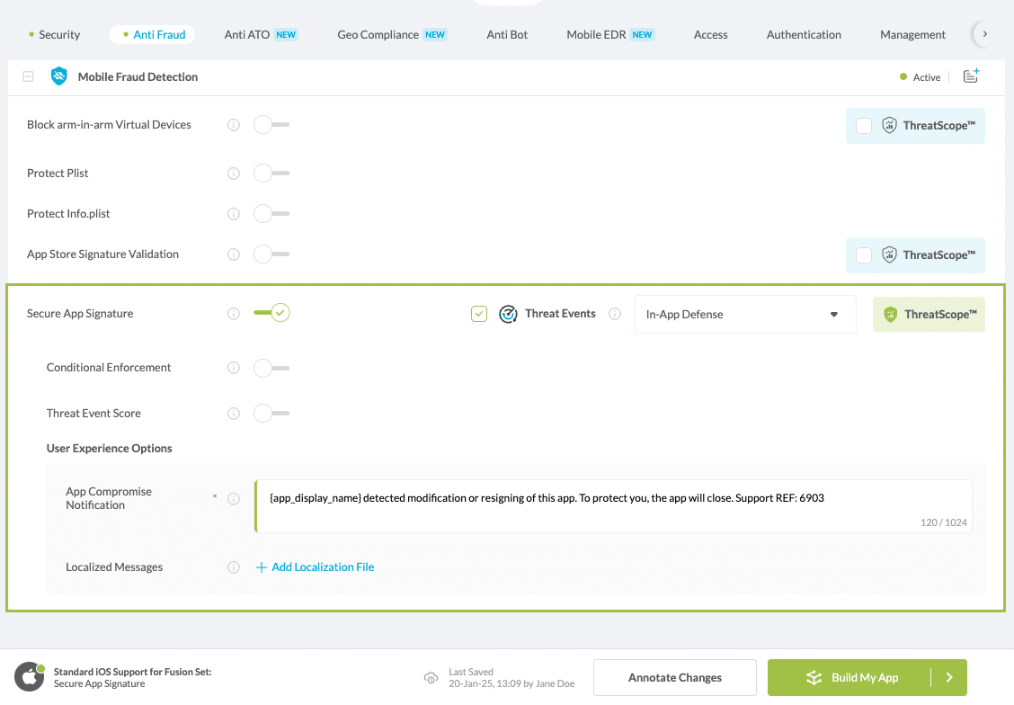
Task: Click the Threat Events target icon
Action: tap(508, 314)
